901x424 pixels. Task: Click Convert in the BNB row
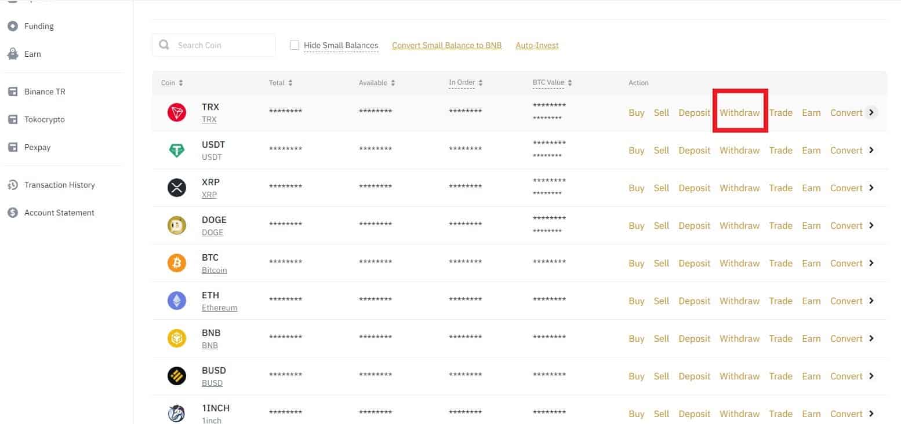point(846,338)
